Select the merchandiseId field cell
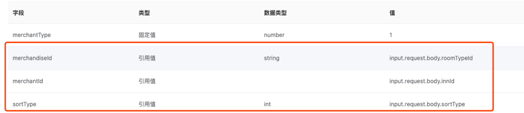This screenshot has width=524, height=113. (x=32, y=58)
